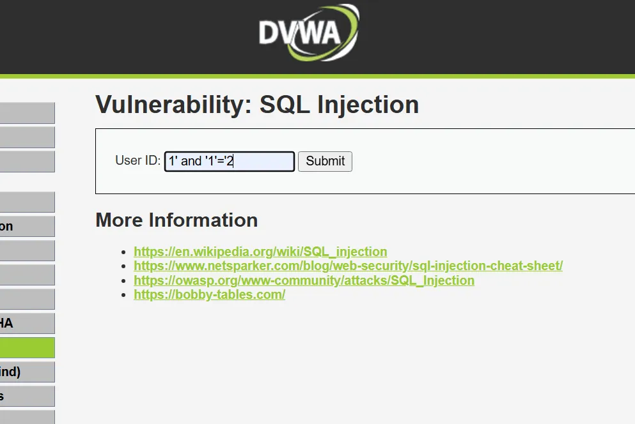The width and height of the screenshot is (635, 424).
Task: Open the Netsparker SQL injection cheat sheet link
Action: 348,266
